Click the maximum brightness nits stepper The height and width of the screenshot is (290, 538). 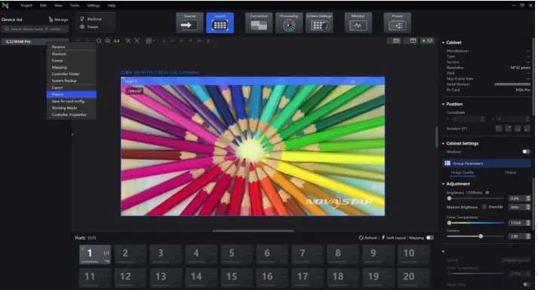(x=528, y=207)
